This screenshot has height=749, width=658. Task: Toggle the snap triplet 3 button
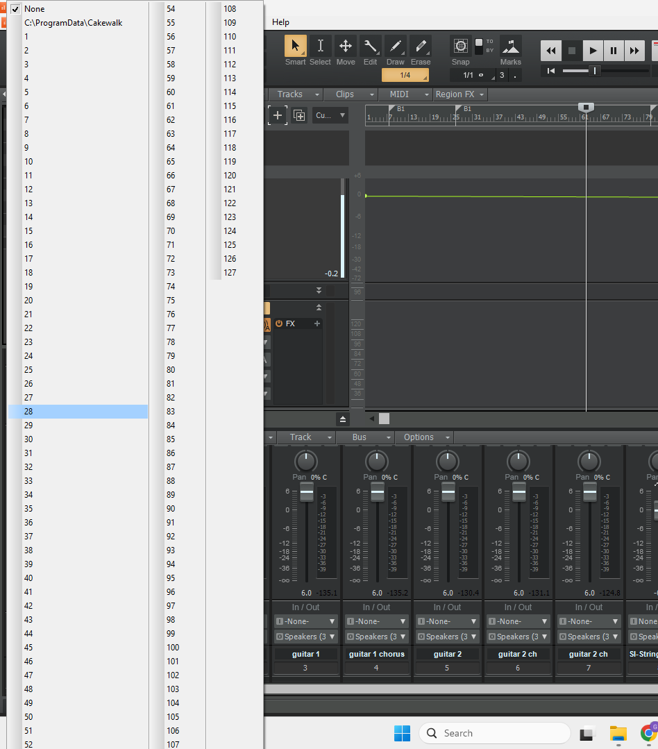[502, 75]
